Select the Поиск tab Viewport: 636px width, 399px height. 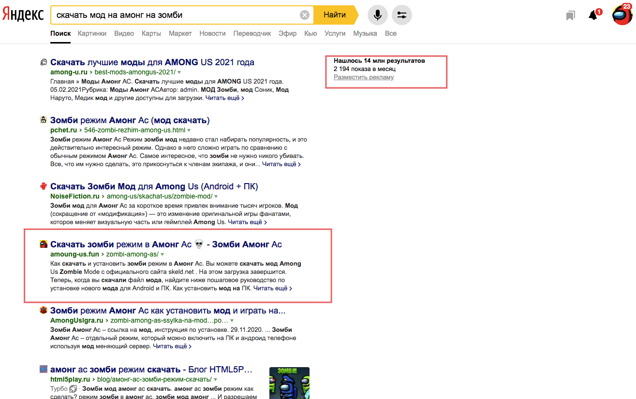point(60,33)
